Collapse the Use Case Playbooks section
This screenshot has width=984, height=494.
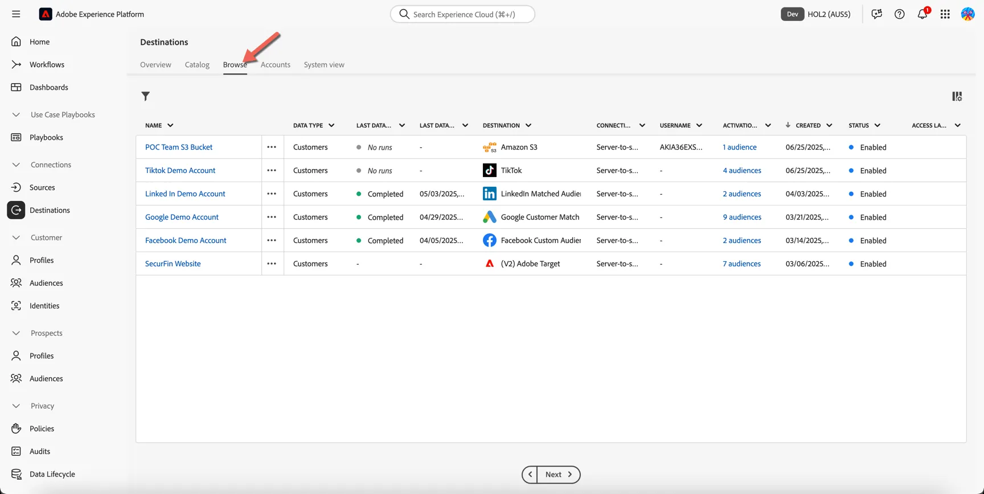pos(16,114)
